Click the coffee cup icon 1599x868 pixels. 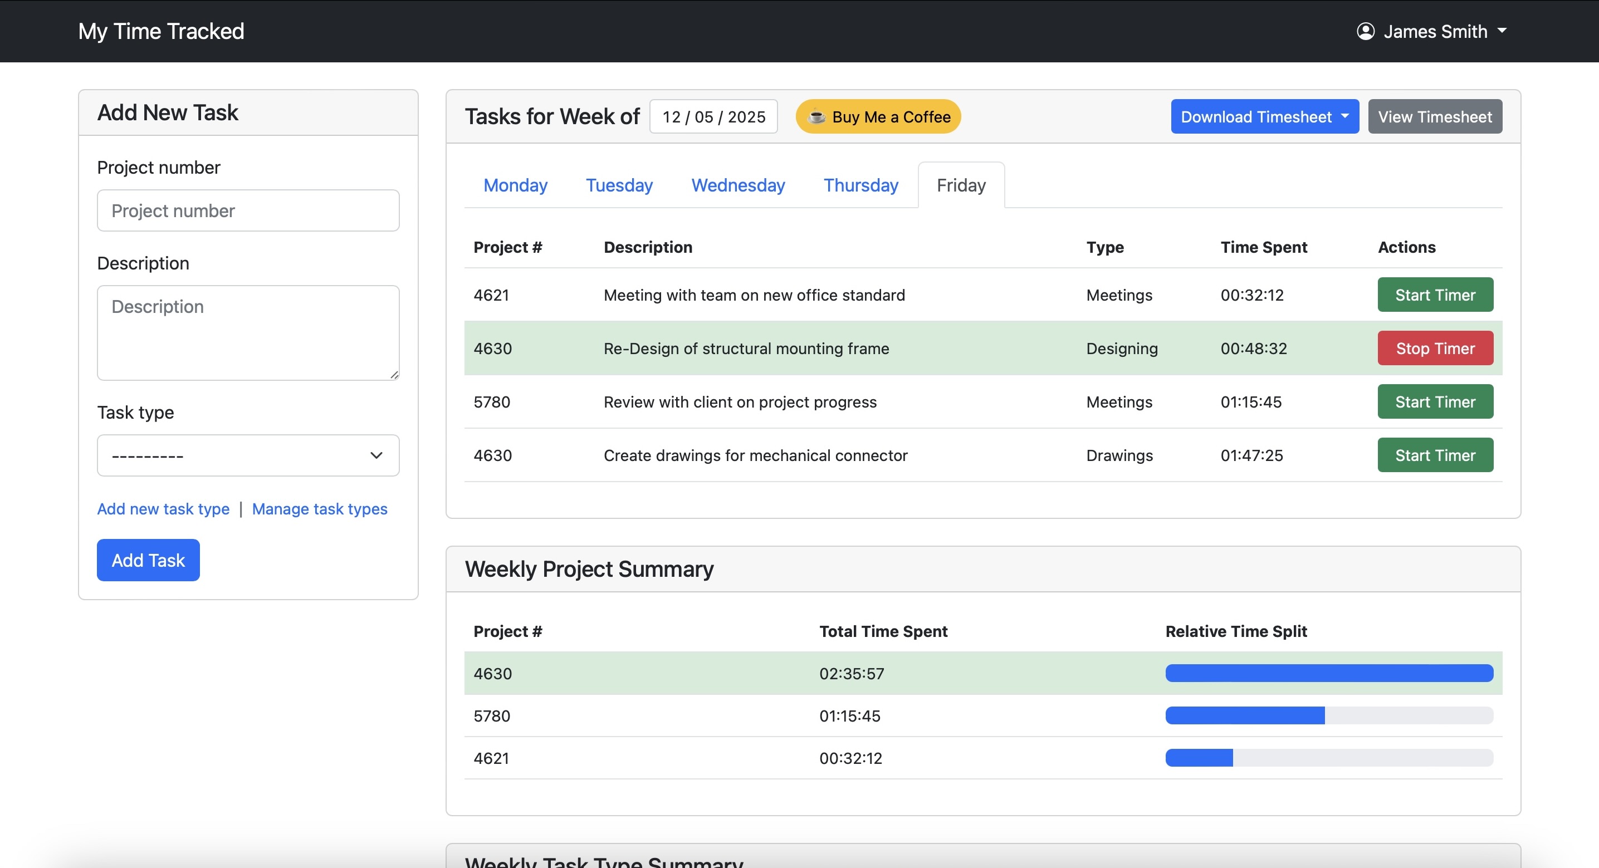(x=816, y=117)
